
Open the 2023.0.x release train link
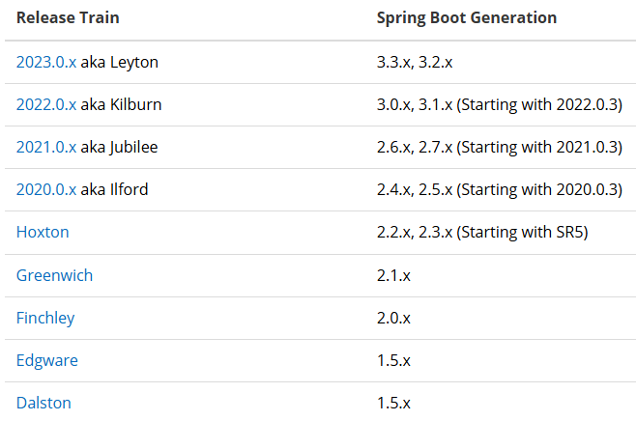coord(45,63)
